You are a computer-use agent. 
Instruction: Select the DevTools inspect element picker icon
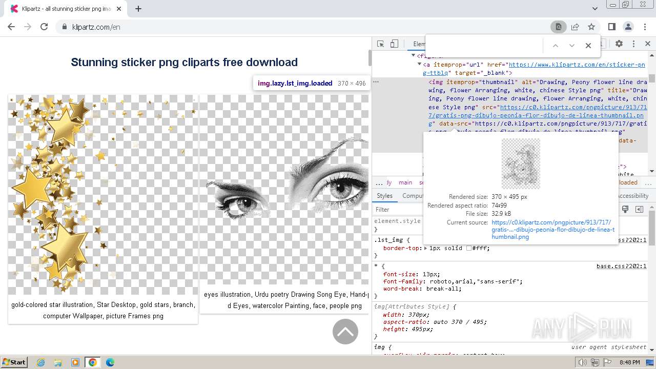tap(380, 44)
